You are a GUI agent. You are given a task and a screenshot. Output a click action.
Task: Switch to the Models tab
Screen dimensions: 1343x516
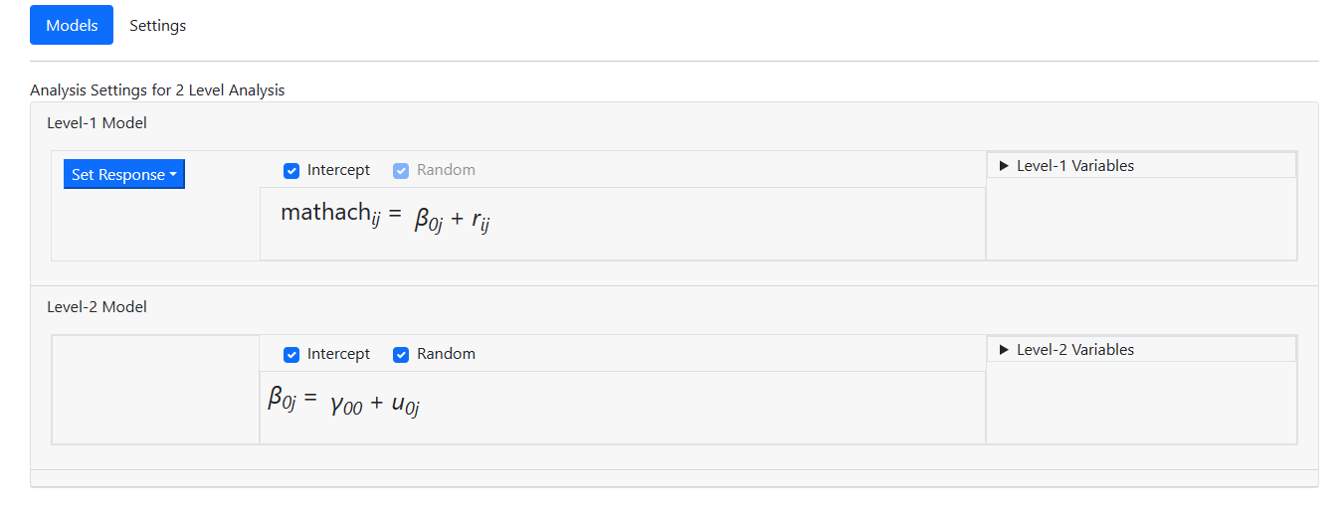[72, 25]
